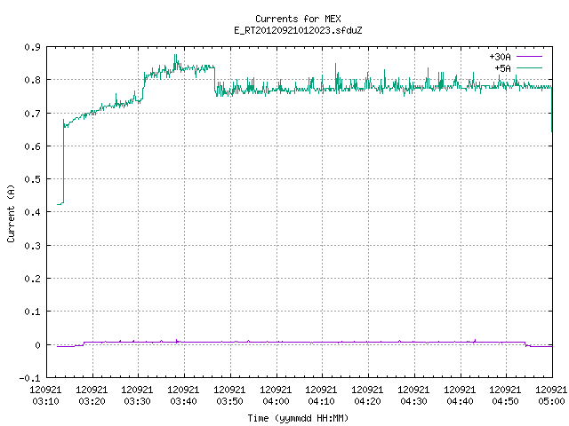569x426 pixels.
Task: Click the 0.6 y-axis tick label
Action: tap(32, 146)
